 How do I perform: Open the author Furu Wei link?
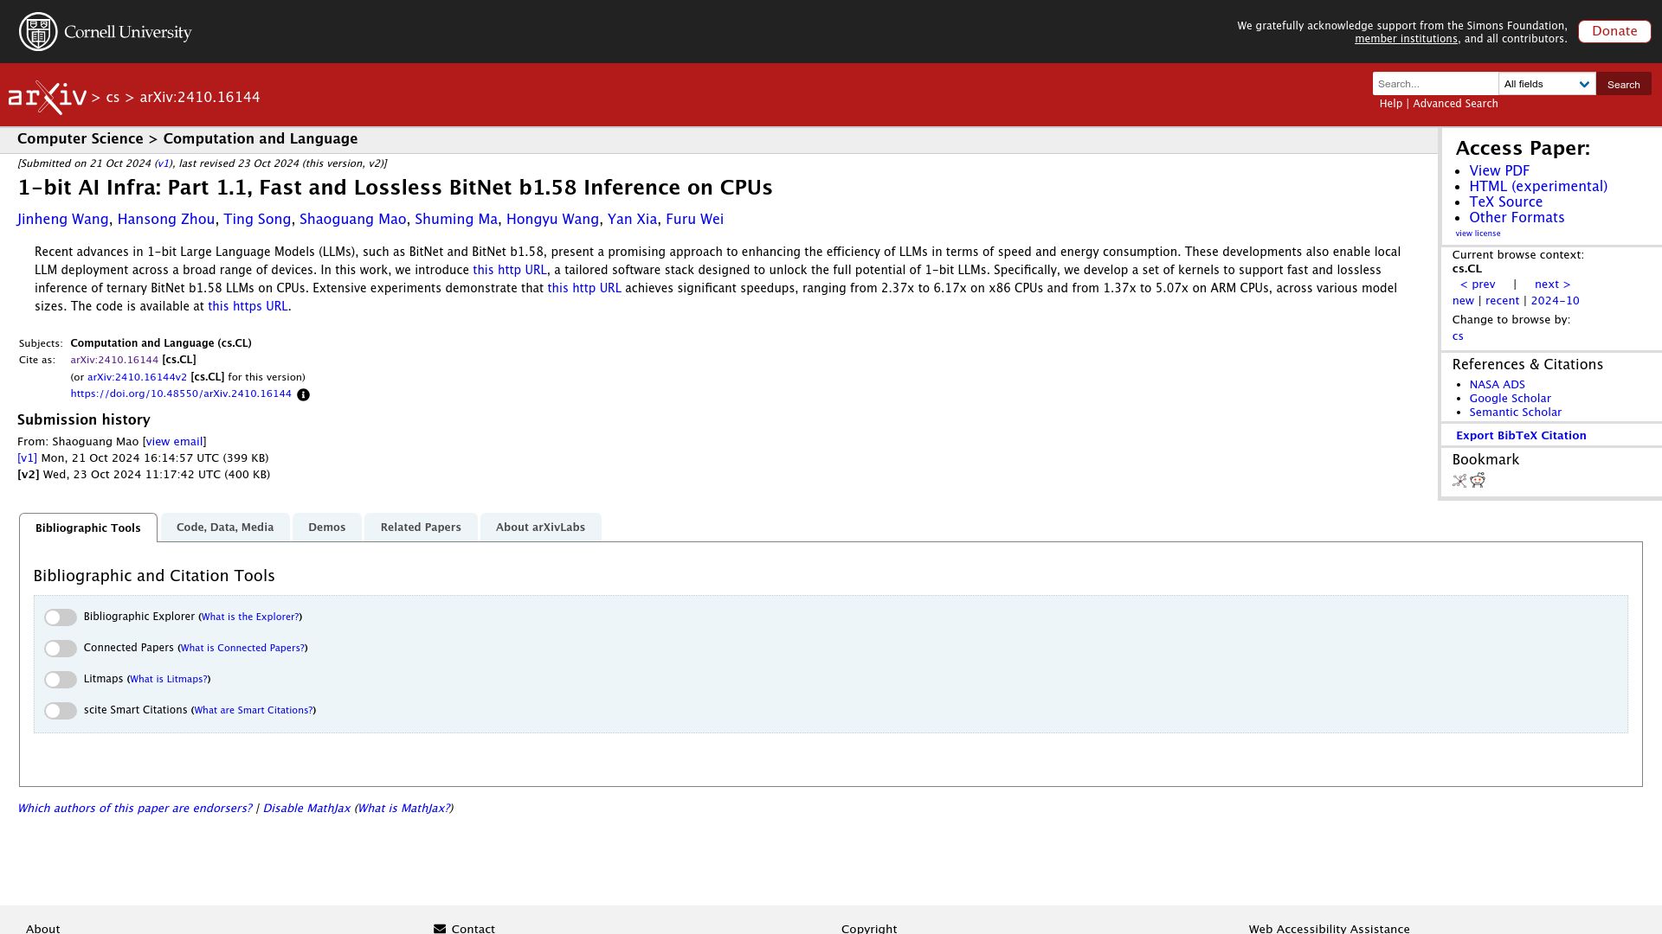click(694, 220)
